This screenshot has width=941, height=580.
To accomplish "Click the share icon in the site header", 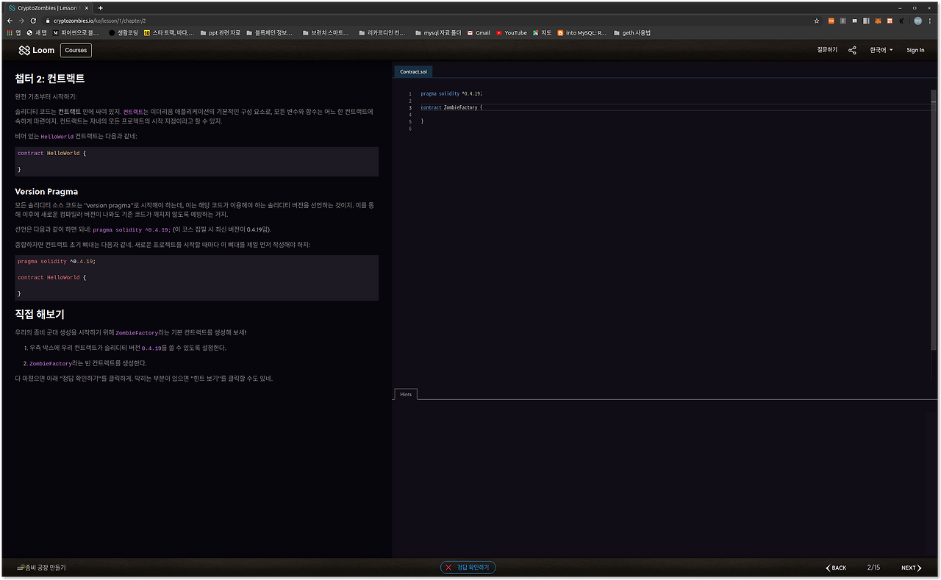I will 852,50.
